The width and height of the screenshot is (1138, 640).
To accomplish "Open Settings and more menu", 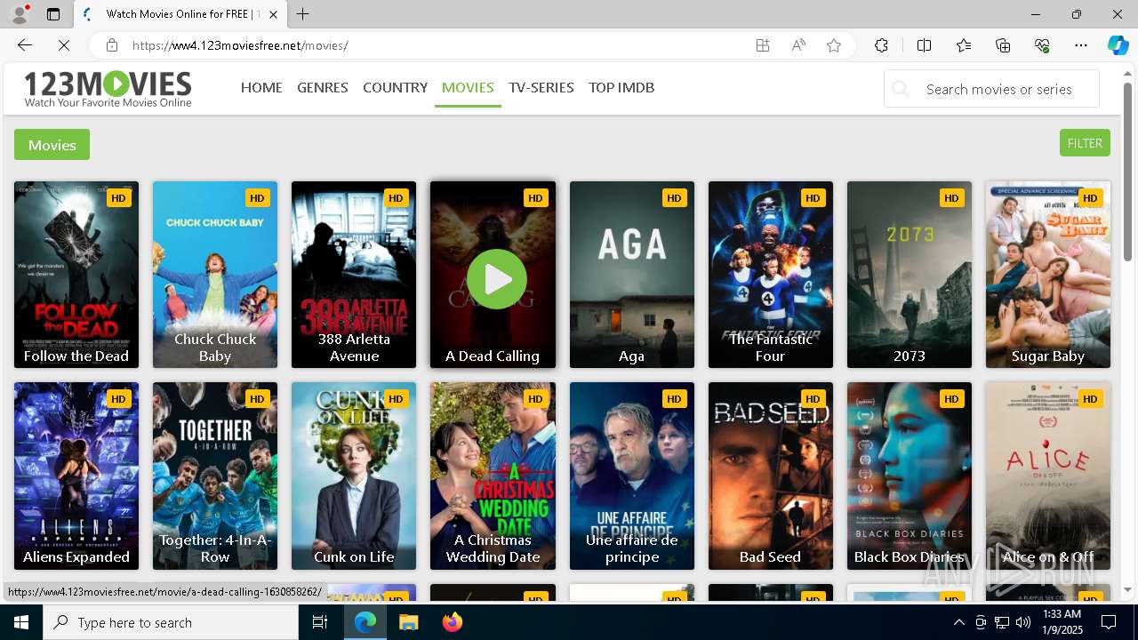I will tap(1081, 45).
